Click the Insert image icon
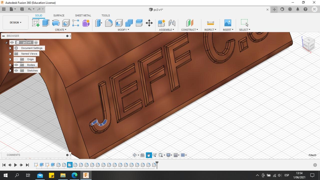Viewport: 320px width, 180px height. [x=228, y=23]
